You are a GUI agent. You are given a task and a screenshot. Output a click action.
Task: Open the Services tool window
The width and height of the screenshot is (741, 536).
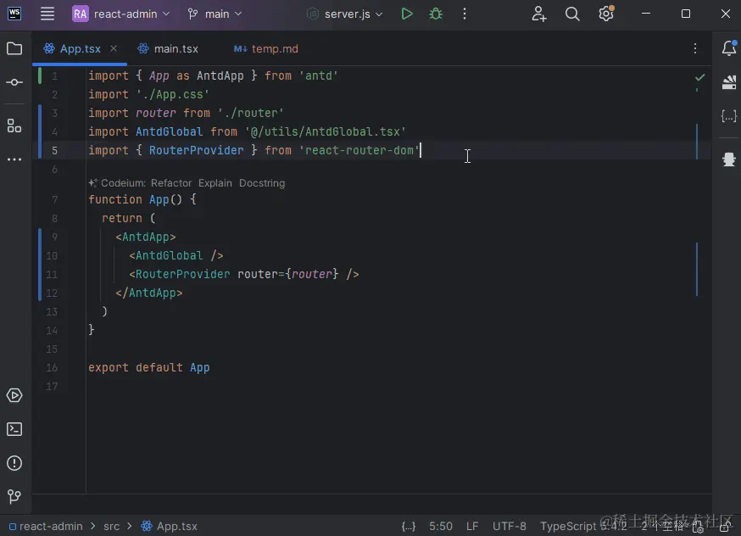pos(14,395)
